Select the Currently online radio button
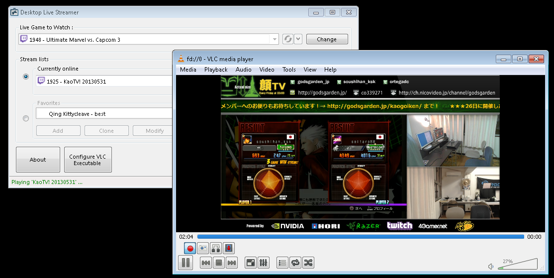554x278 pixels. click(26, 76)
